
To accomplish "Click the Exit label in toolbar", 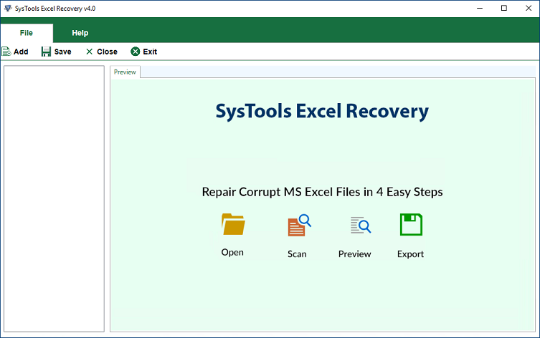I will tap(150, 52).
